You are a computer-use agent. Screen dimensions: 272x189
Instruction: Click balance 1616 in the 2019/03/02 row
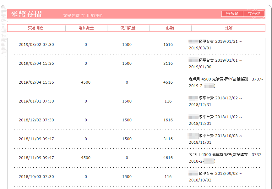pos(168,45)
